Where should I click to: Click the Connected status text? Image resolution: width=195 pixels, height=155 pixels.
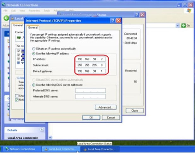pos(130,34)
